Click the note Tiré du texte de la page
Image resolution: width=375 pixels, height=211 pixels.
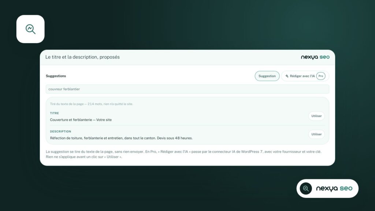[x=91, y=104]
